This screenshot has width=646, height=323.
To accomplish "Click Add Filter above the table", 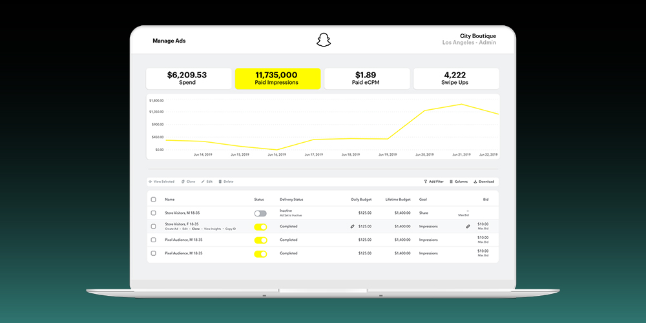I will coord(433,182).
